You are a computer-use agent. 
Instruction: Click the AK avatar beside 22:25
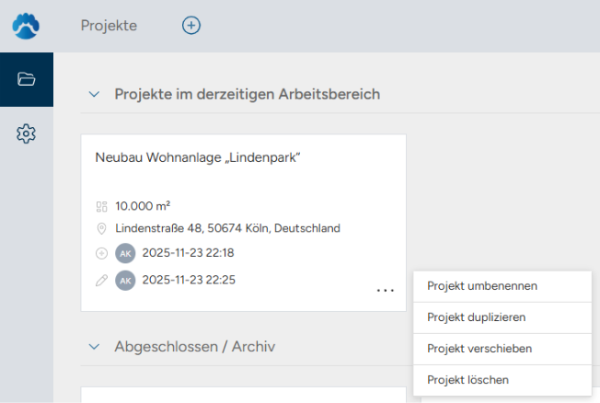pos(125,280)
